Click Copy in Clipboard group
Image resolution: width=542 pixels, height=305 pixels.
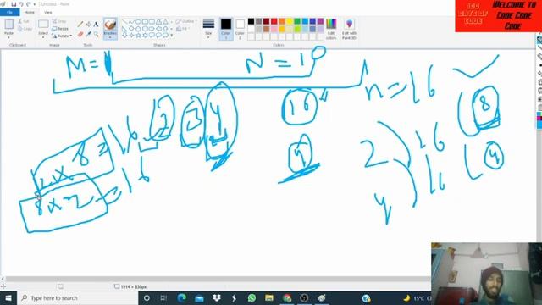pos(25,29)
